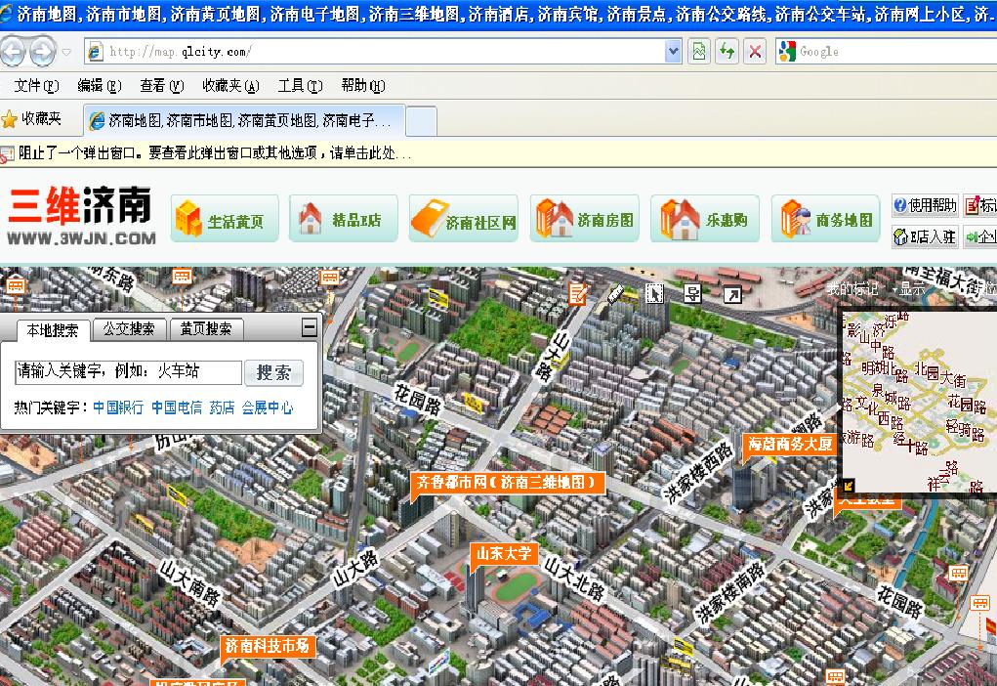Open the 生活黄页 section
The height and width of the screenshot is (686, 997).
225,219
